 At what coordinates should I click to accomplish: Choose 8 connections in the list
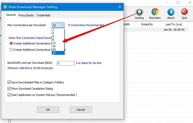tap(58, 40)
